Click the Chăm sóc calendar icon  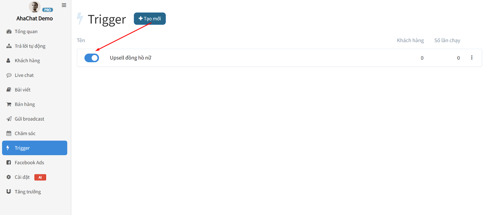pos(9,133)
